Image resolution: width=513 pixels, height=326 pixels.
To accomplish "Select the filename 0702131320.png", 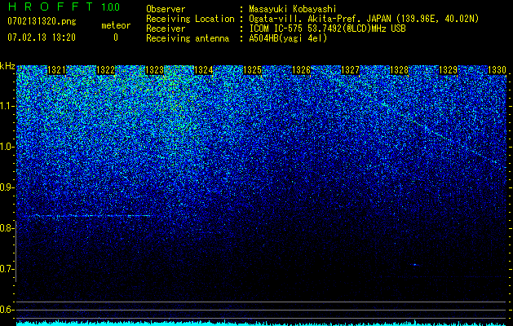I will click(x=42, y=21).
